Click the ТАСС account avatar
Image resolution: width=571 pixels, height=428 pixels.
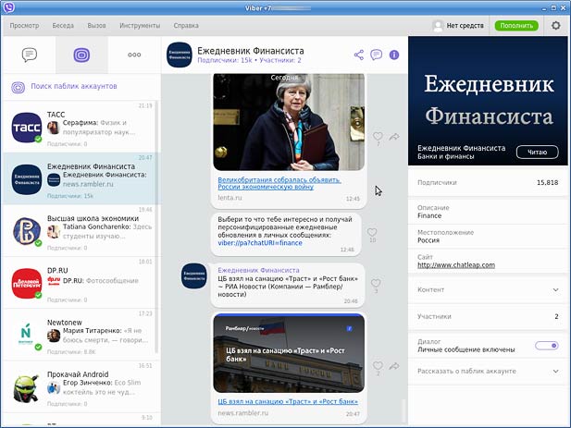27,128
